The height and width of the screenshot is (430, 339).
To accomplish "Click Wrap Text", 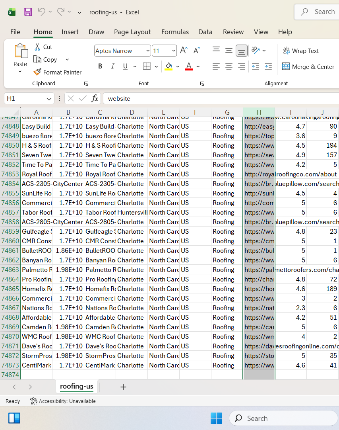I will (301, 51).
